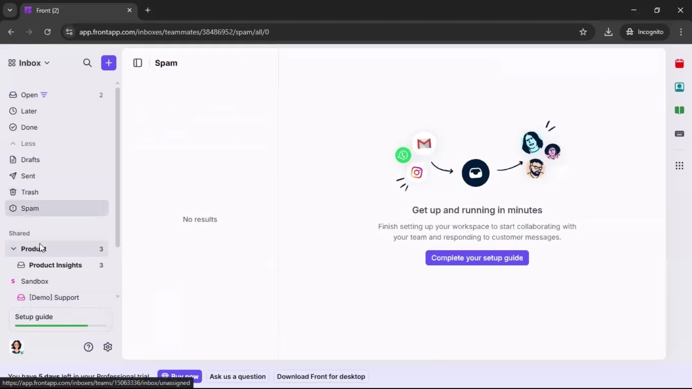
Task: Collapse the Product shared inbox
Action: (x=13, y=249)
